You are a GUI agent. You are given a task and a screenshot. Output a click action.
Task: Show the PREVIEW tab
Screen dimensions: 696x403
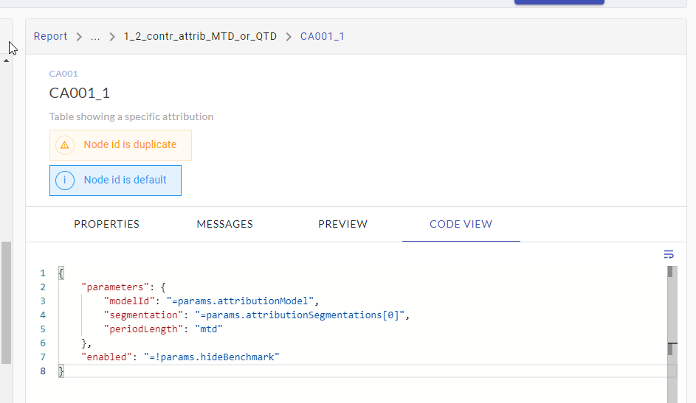342,224
